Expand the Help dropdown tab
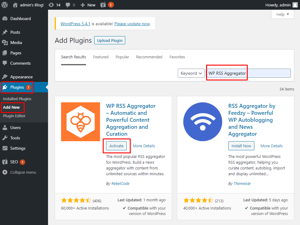Viewport: 300px width, 225px height. click(x=283, y=14)
